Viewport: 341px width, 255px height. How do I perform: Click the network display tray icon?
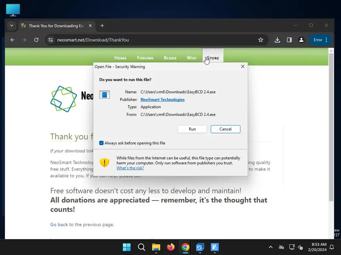292,247
